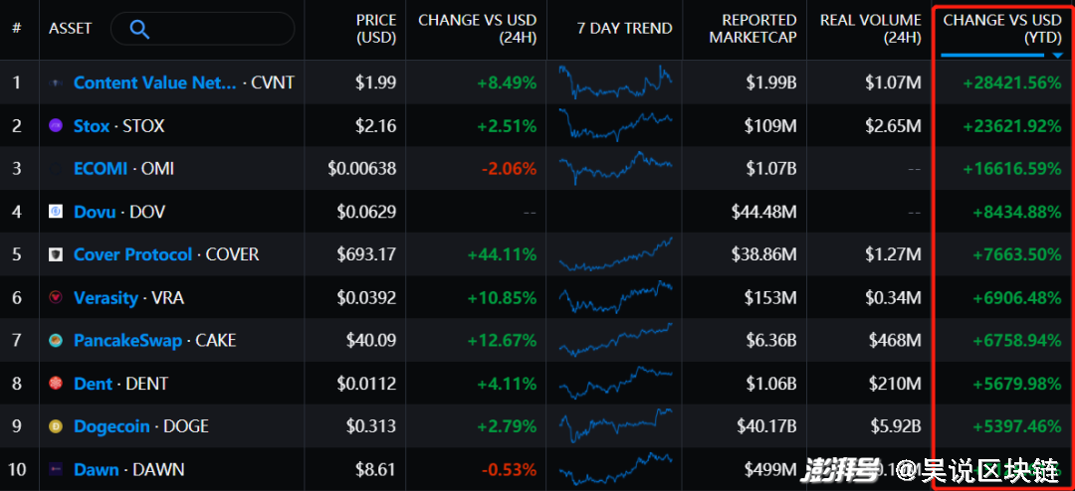
Task: Open the ECOMI asset page
Action: [101, 169]
